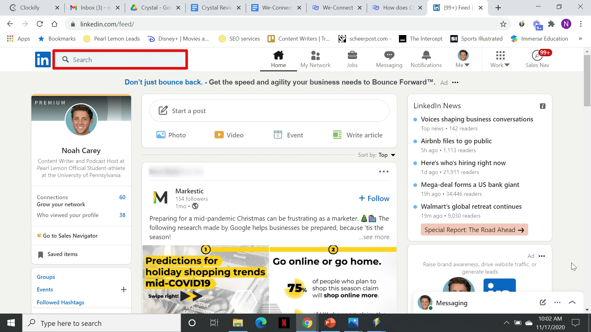The image size is (591, 332).
Task: Expand the Messaging panel chevron
Action: point(572,302)
